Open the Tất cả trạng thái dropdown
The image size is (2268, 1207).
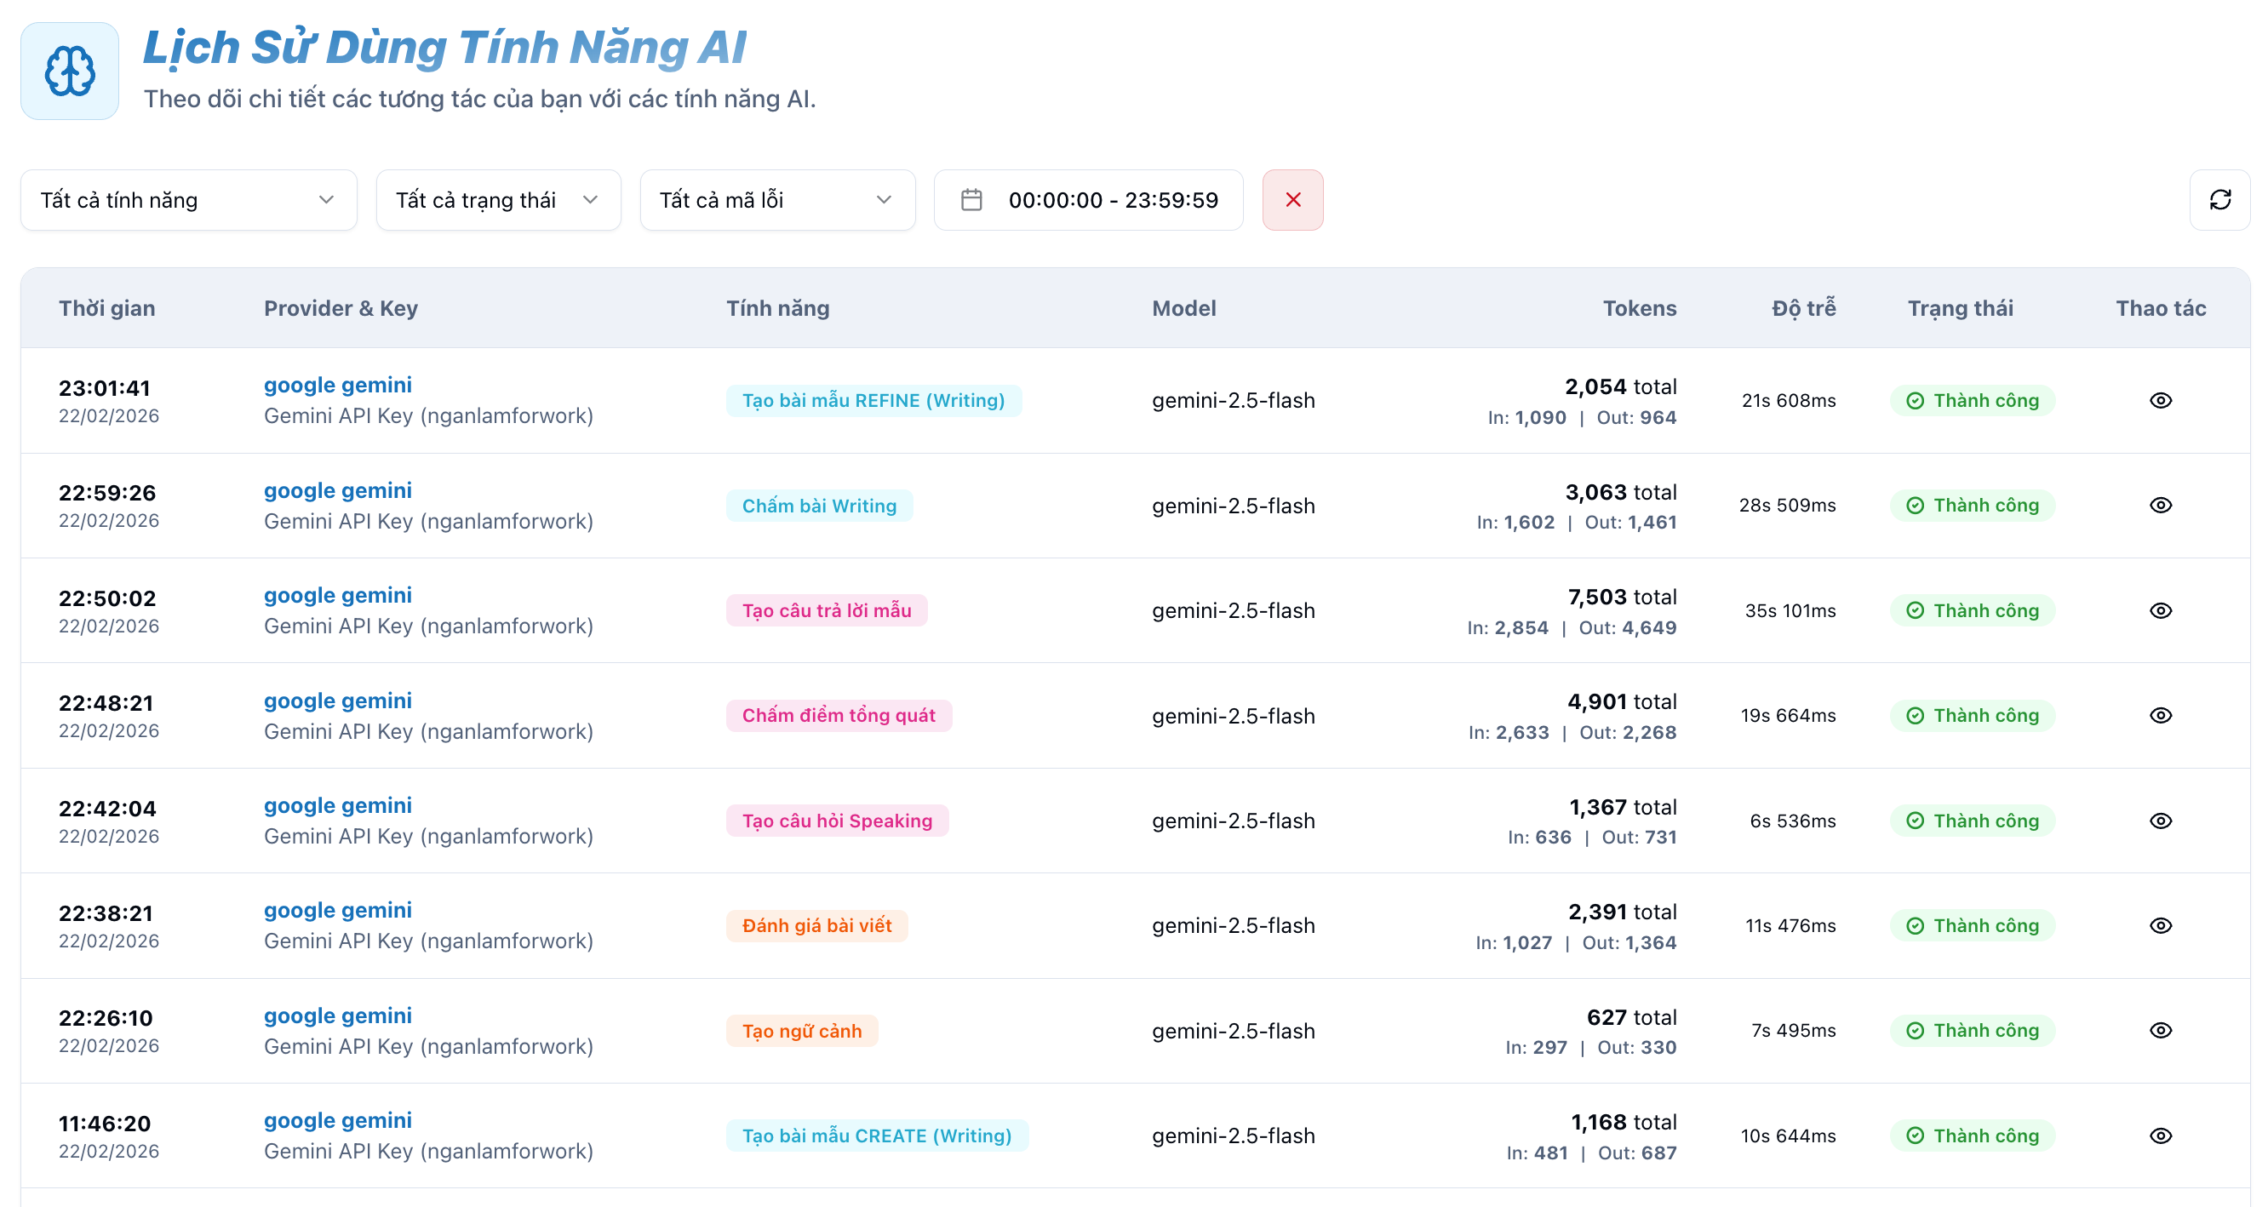tap(497, 200)
